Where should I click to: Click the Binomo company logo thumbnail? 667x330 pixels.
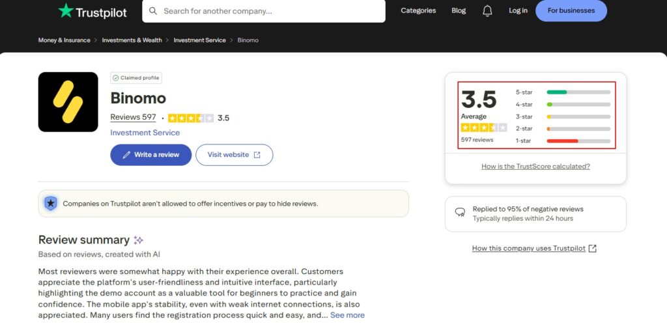tap(68, 102)
